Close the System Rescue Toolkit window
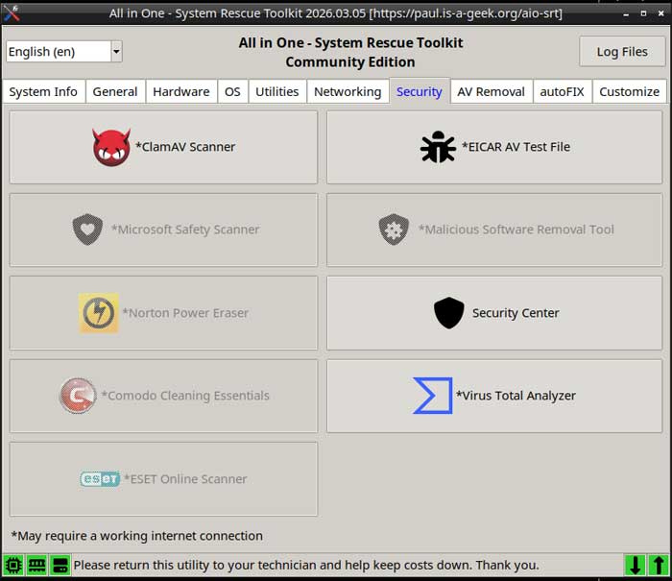 [x=660, y=13]
